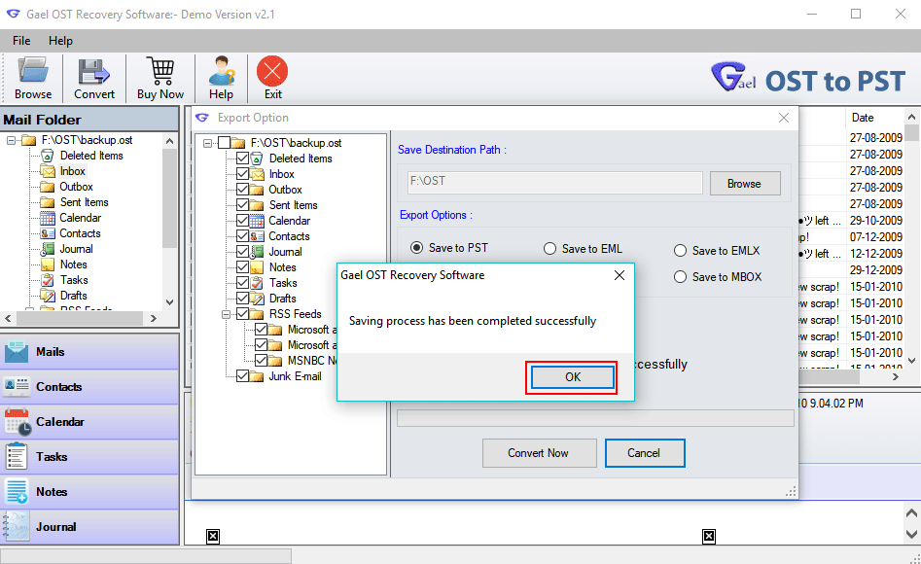Select Save to EML radio button
The height and width of the screenshot is (564, 921).
[x=549, y=249]
